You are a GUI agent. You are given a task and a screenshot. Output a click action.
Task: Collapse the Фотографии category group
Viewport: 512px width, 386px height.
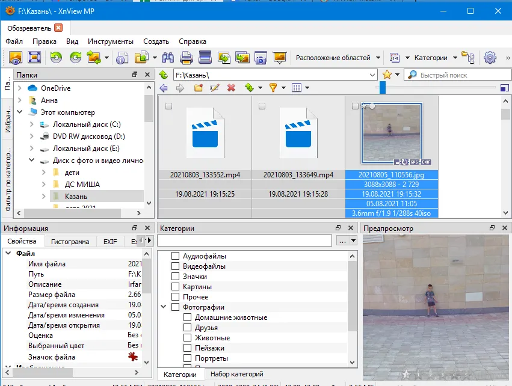[x=164, y=307]
